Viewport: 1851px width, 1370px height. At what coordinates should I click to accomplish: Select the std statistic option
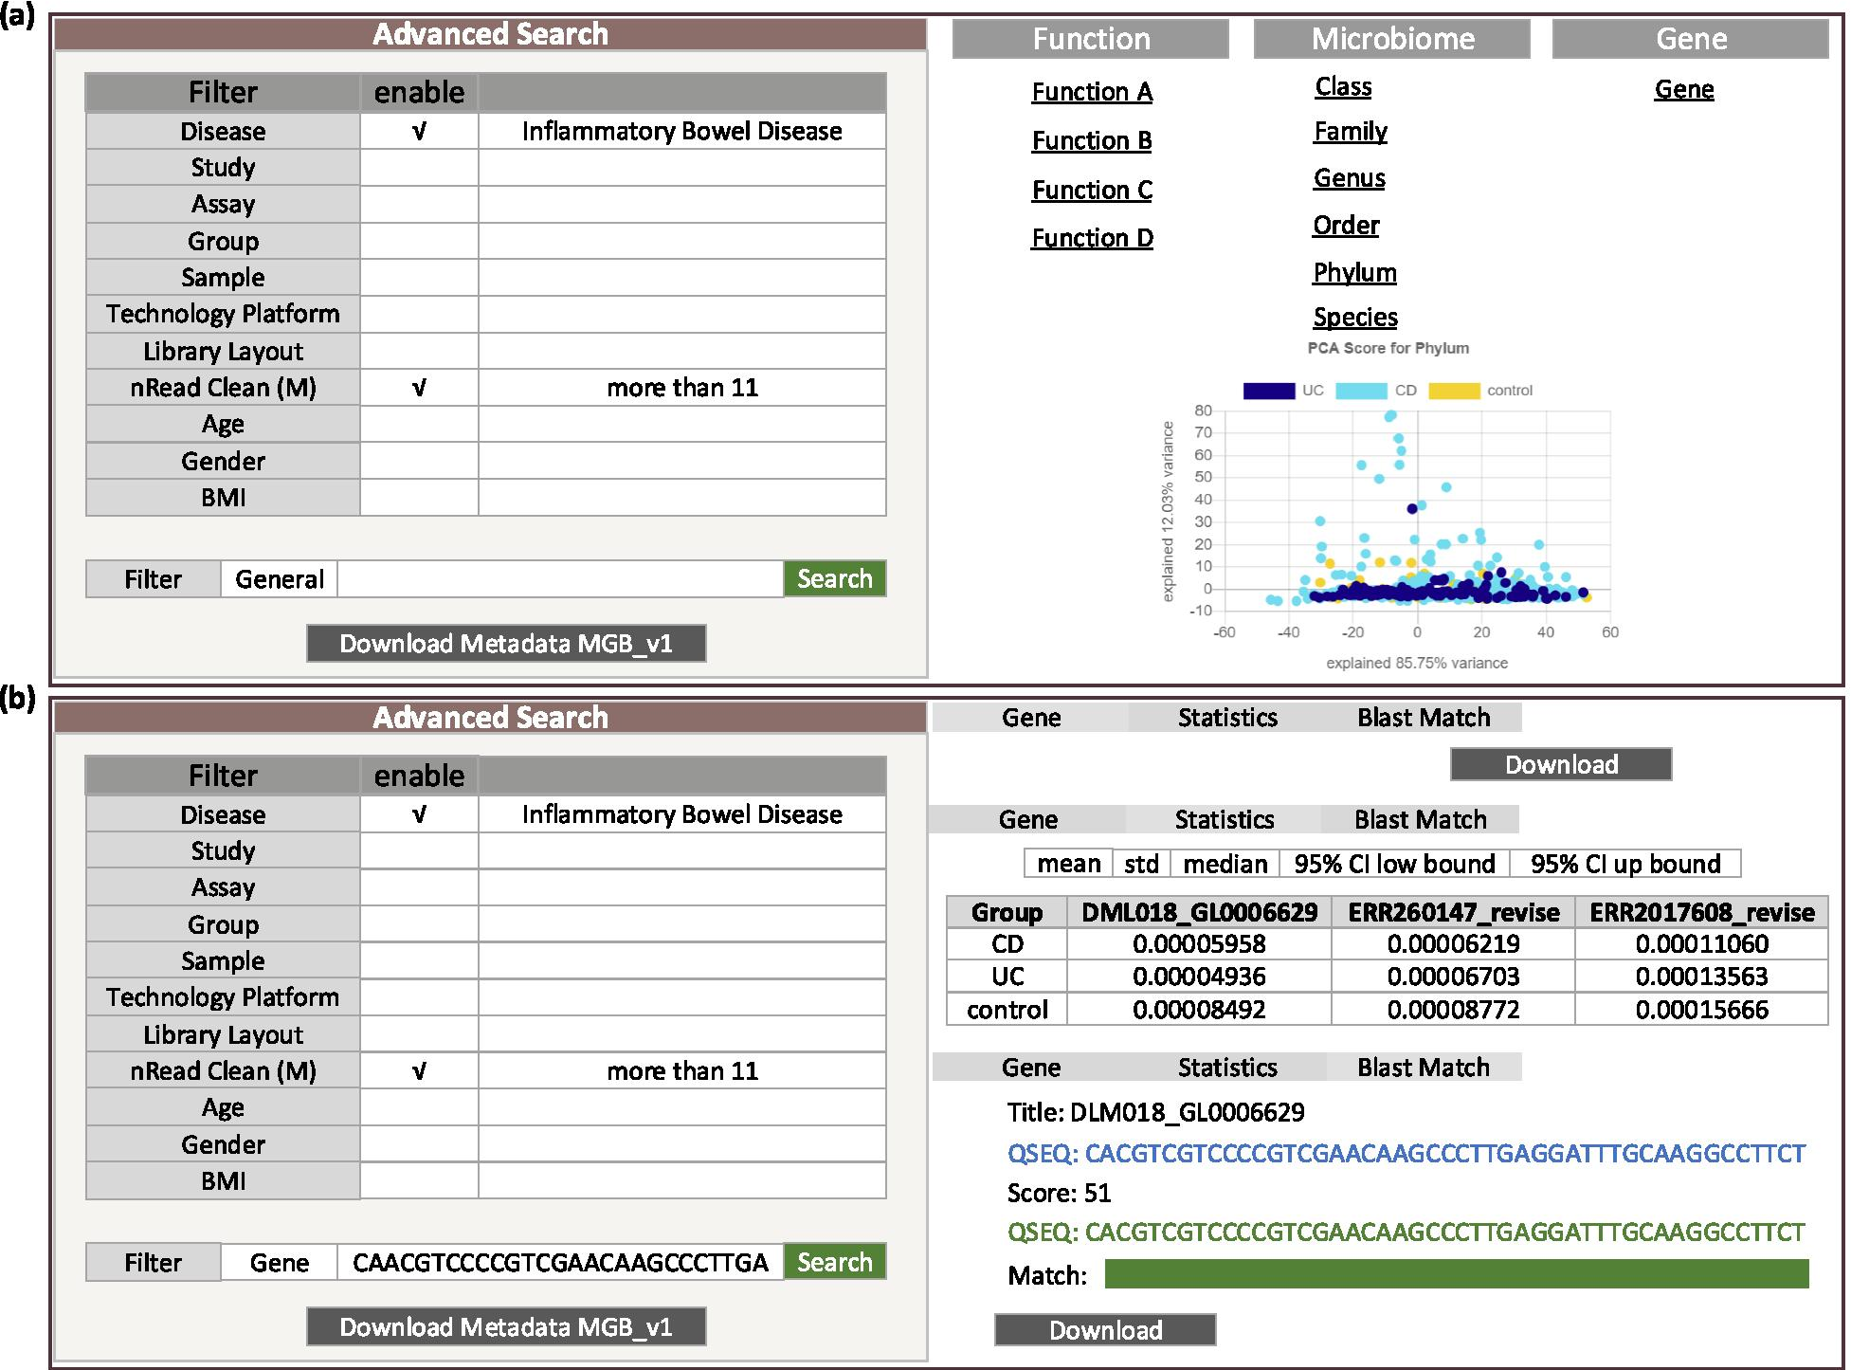[x=1142, y=864]
